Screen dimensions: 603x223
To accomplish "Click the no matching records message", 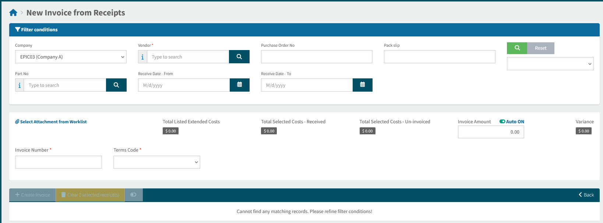I will (x=304, y=212).
